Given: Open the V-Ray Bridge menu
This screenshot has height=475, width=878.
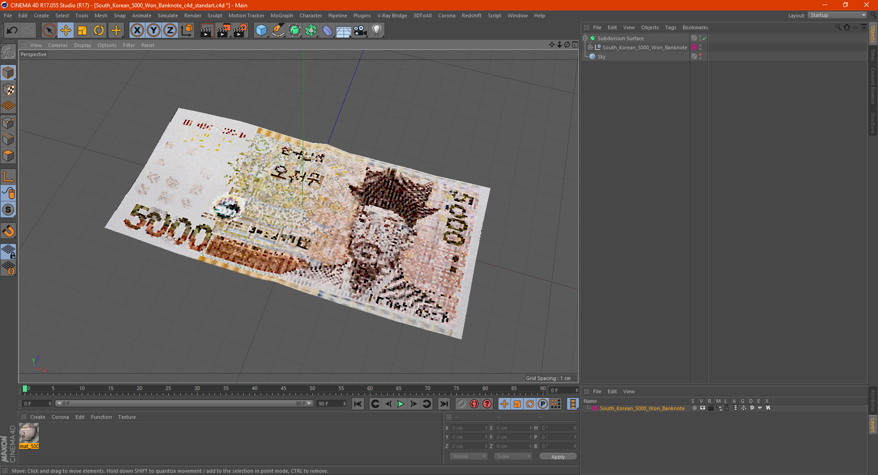Looking at the screenshot, I should click(x=392, y=16).
